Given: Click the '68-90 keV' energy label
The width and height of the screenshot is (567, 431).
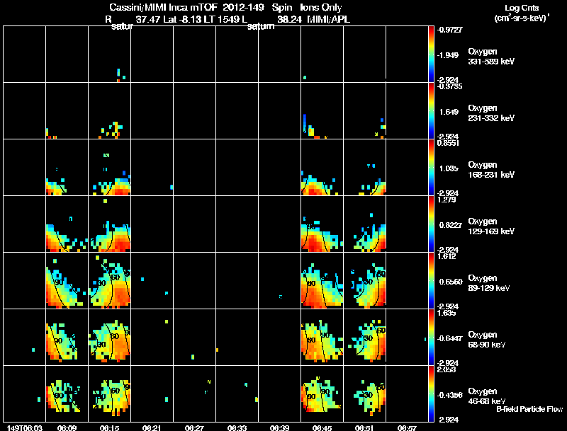Looking at the screenshot, I should pyautogui.click(x=487, y=345).
